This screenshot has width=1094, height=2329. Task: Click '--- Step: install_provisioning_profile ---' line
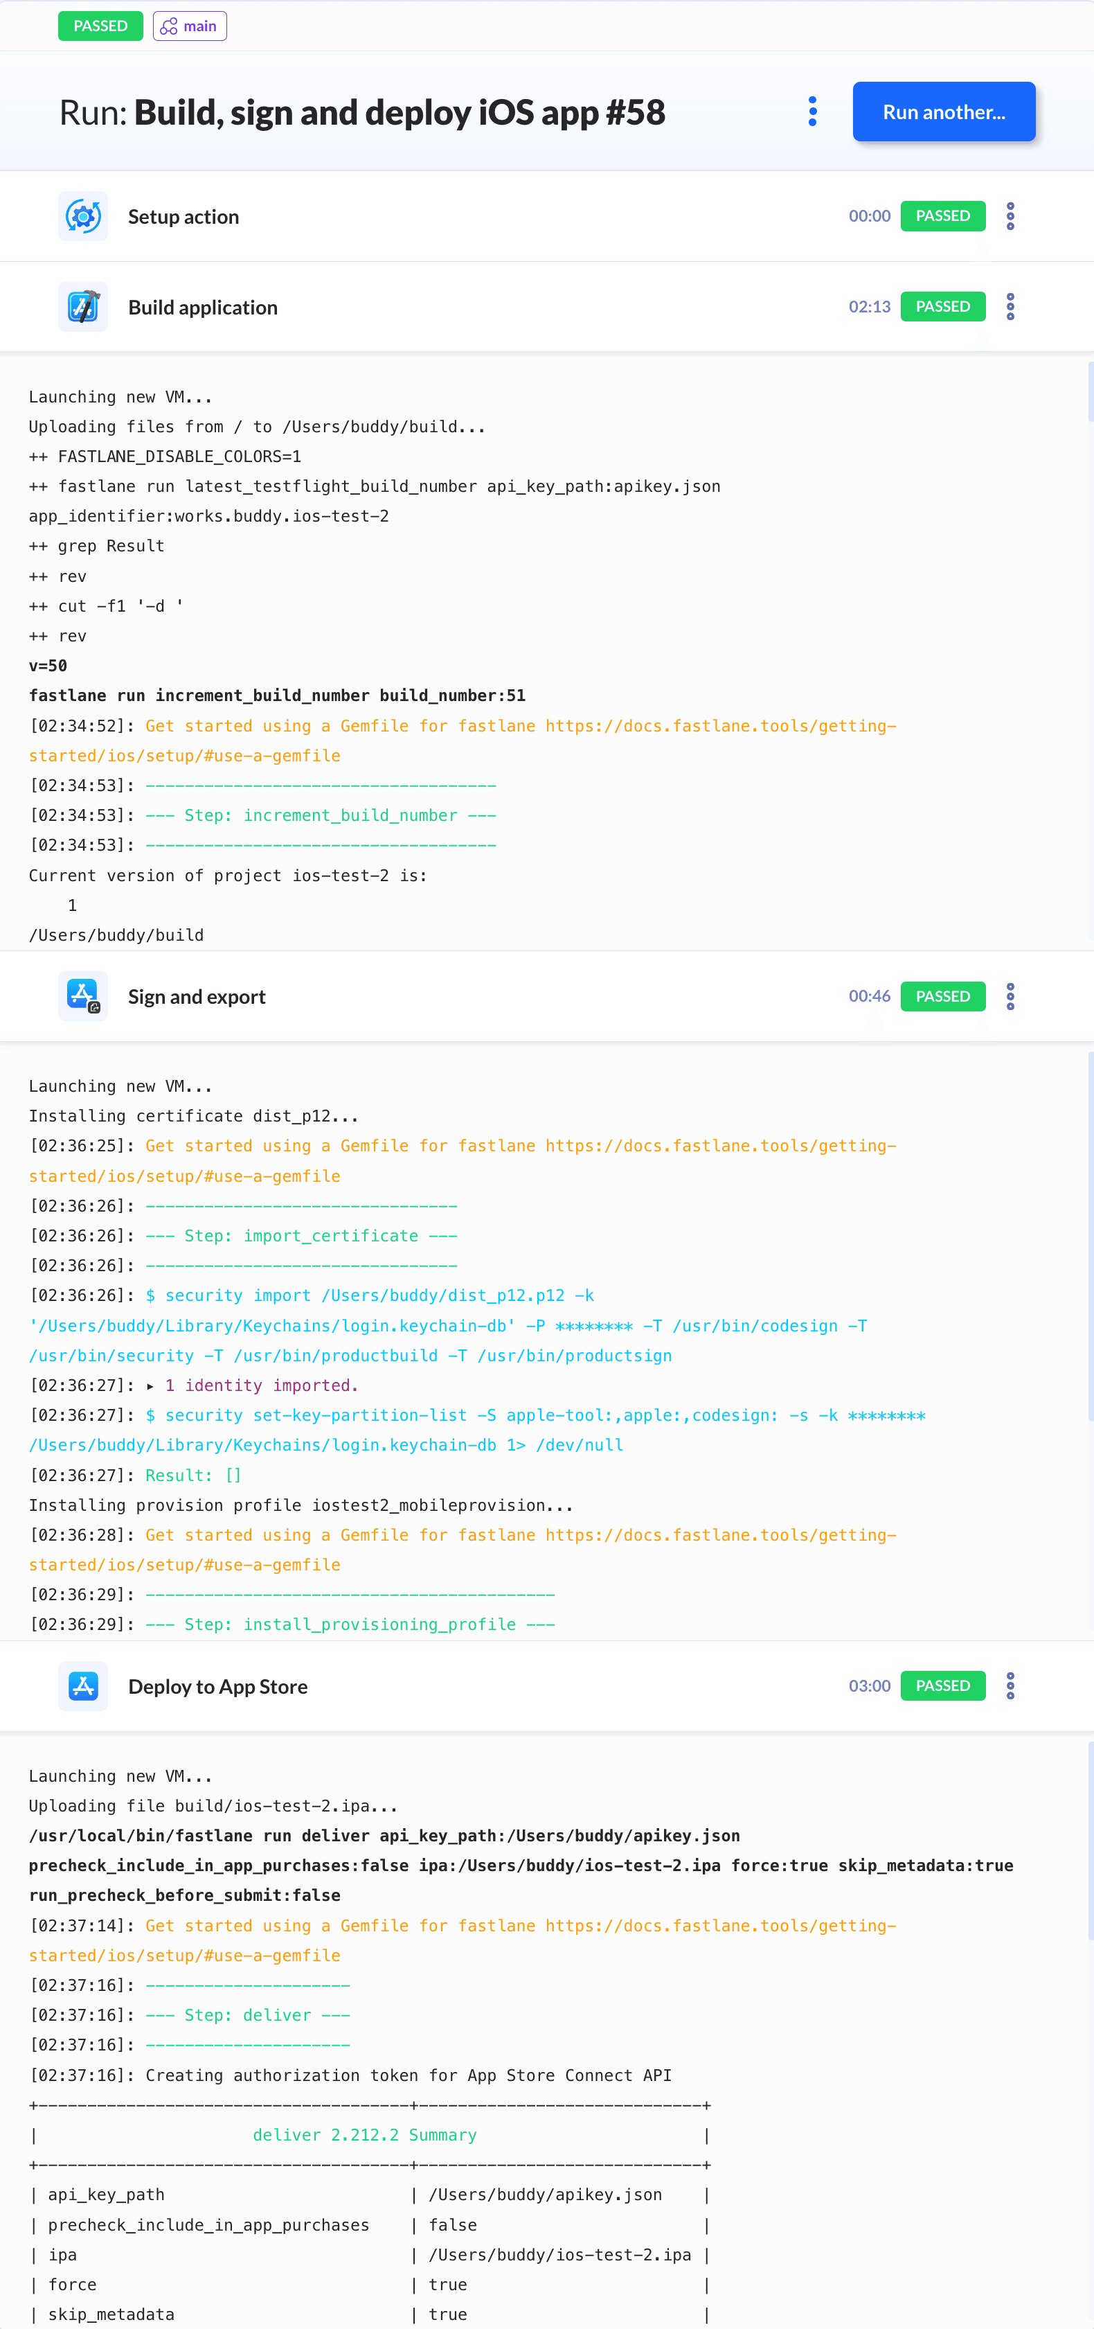[350, 1624]
